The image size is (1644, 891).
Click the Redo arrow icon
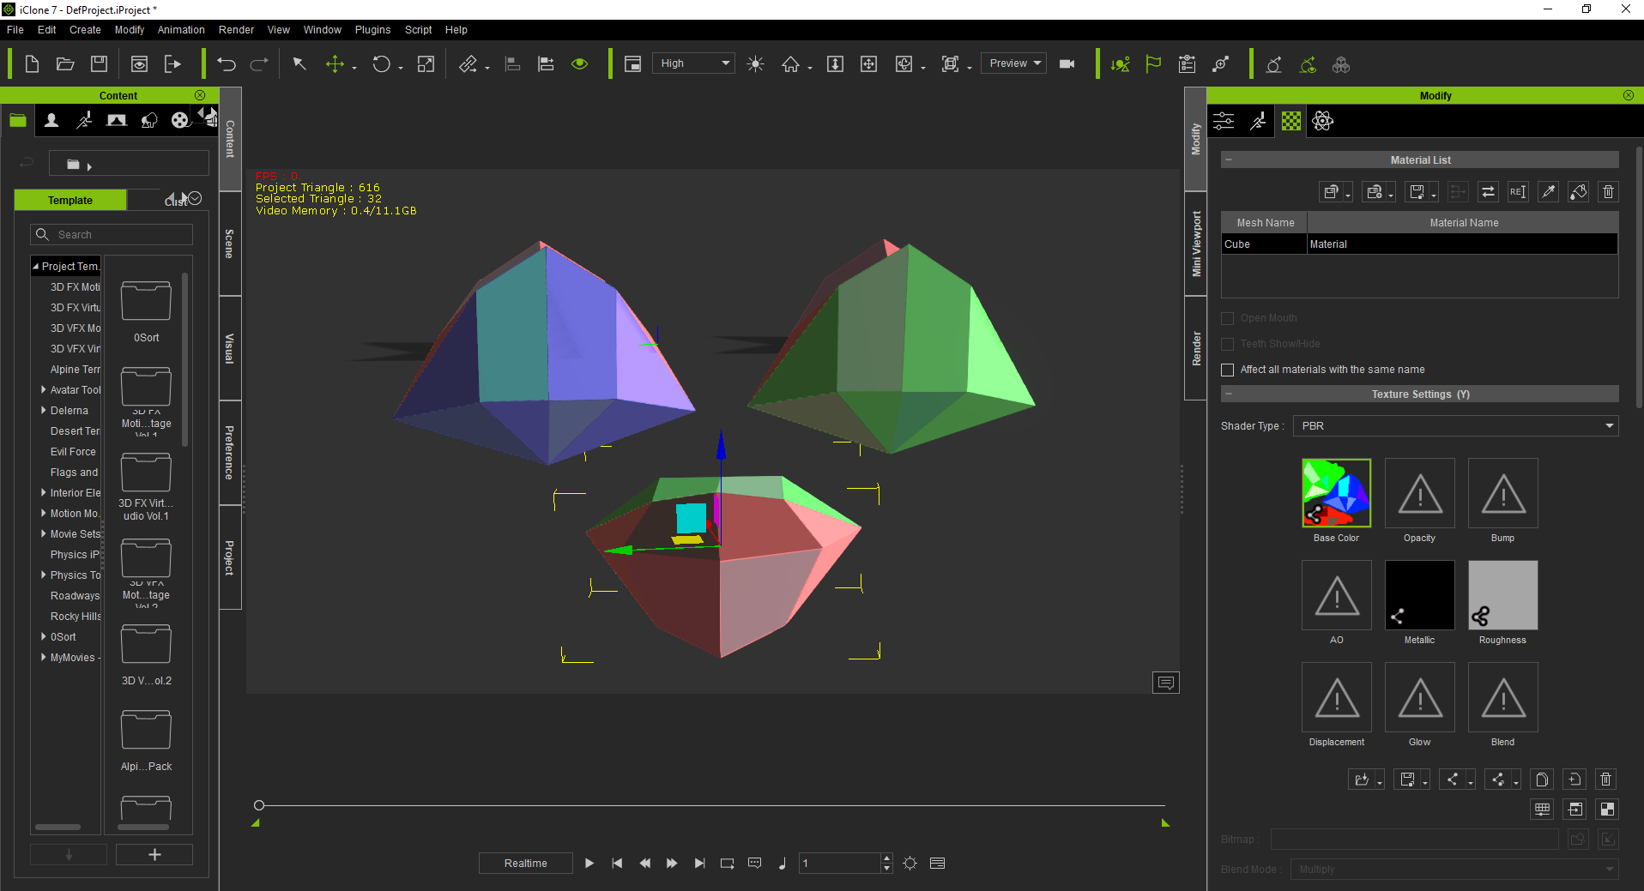(259, 64)
